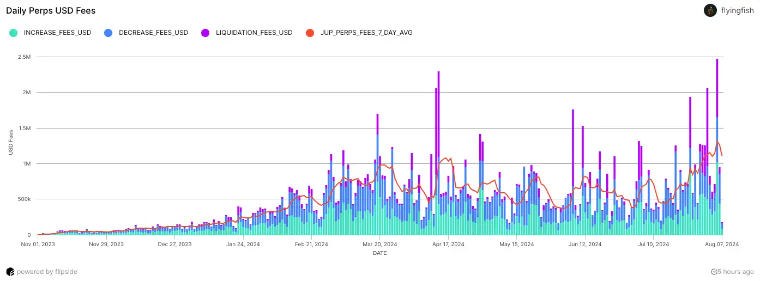Click the teal INCREASE_FEES_USD legend dot
760x281 pixels.
[14, 33]
